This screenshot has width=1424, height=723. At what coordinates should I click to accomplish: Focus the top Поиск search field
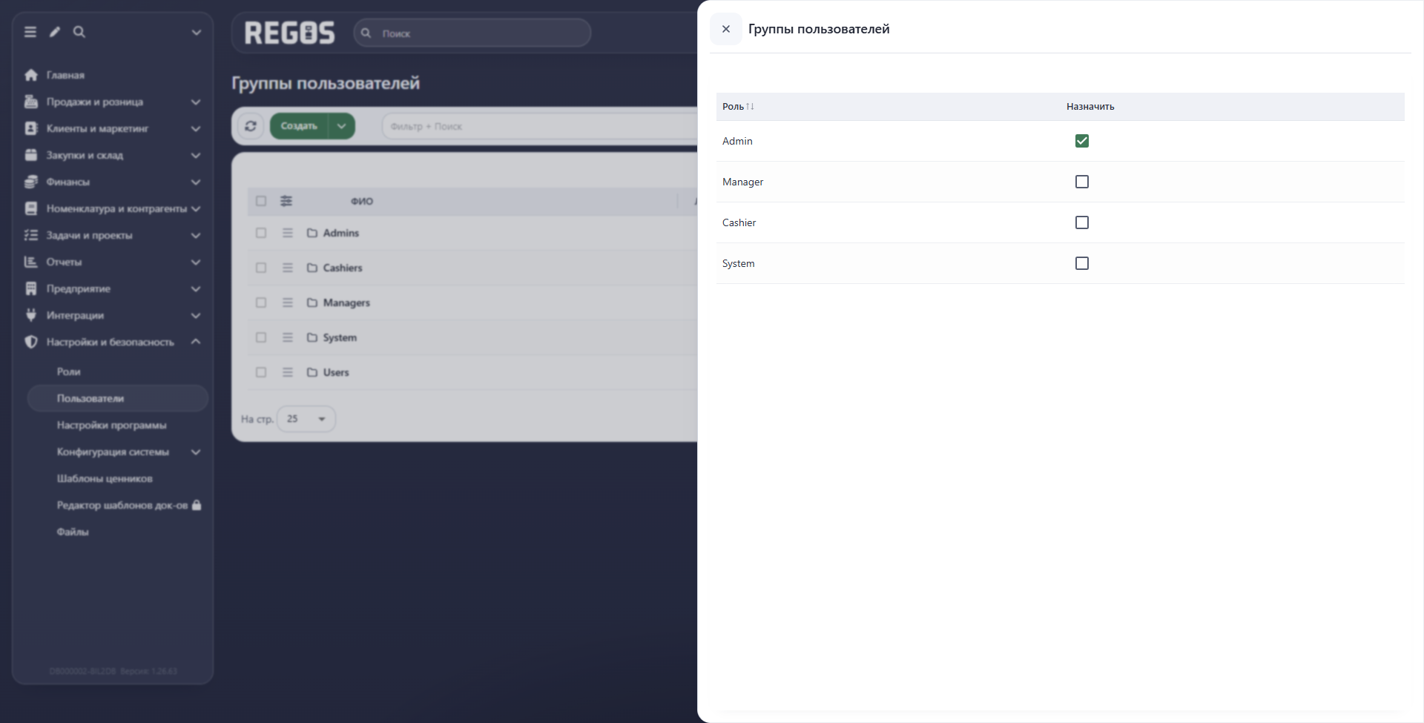472,33
